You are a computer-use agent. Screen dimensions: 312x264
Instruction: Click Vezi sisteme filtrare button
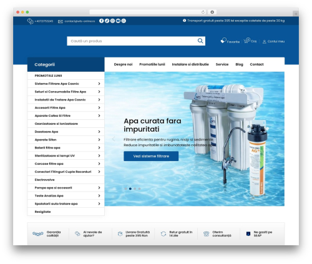tap(151, 156)
